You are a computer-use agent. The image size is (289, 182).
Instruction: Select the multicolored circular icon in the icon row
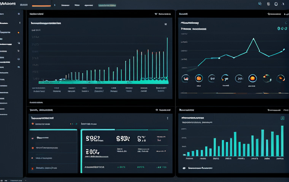point(267,78)
